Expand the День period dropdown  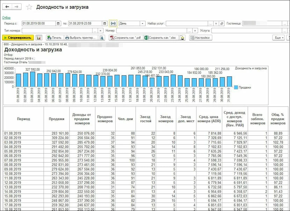click(x=143, y=23)
